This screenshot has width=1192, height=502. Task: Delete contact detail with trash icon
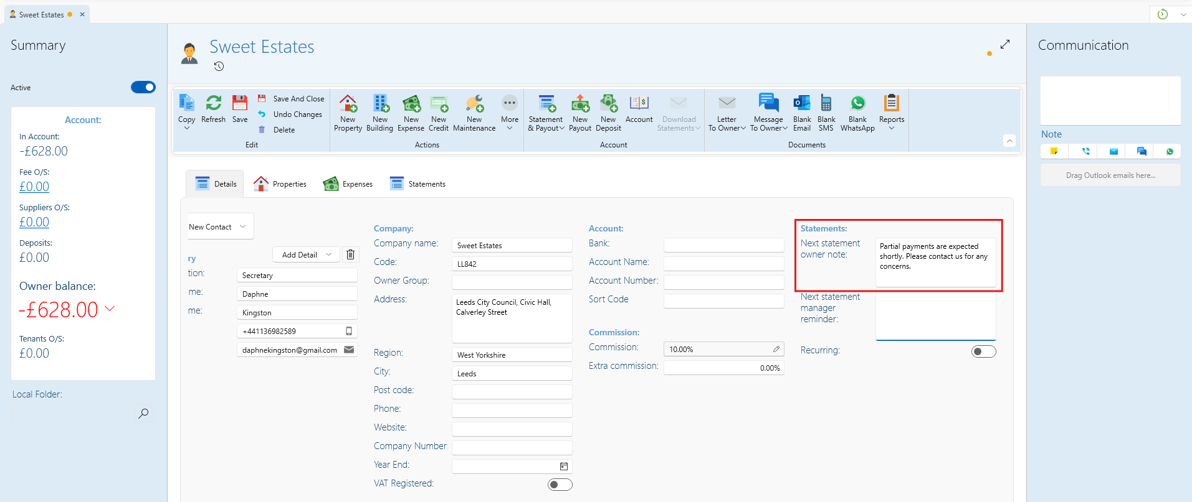click(x=351, y=254)
